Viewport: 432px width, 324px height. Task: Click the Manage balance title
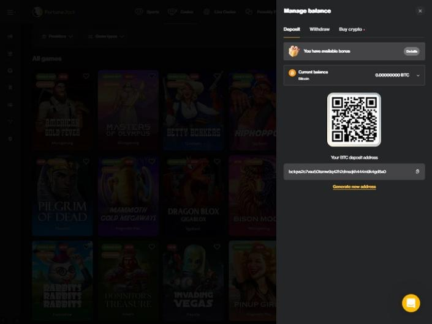(x=307, y=11)
